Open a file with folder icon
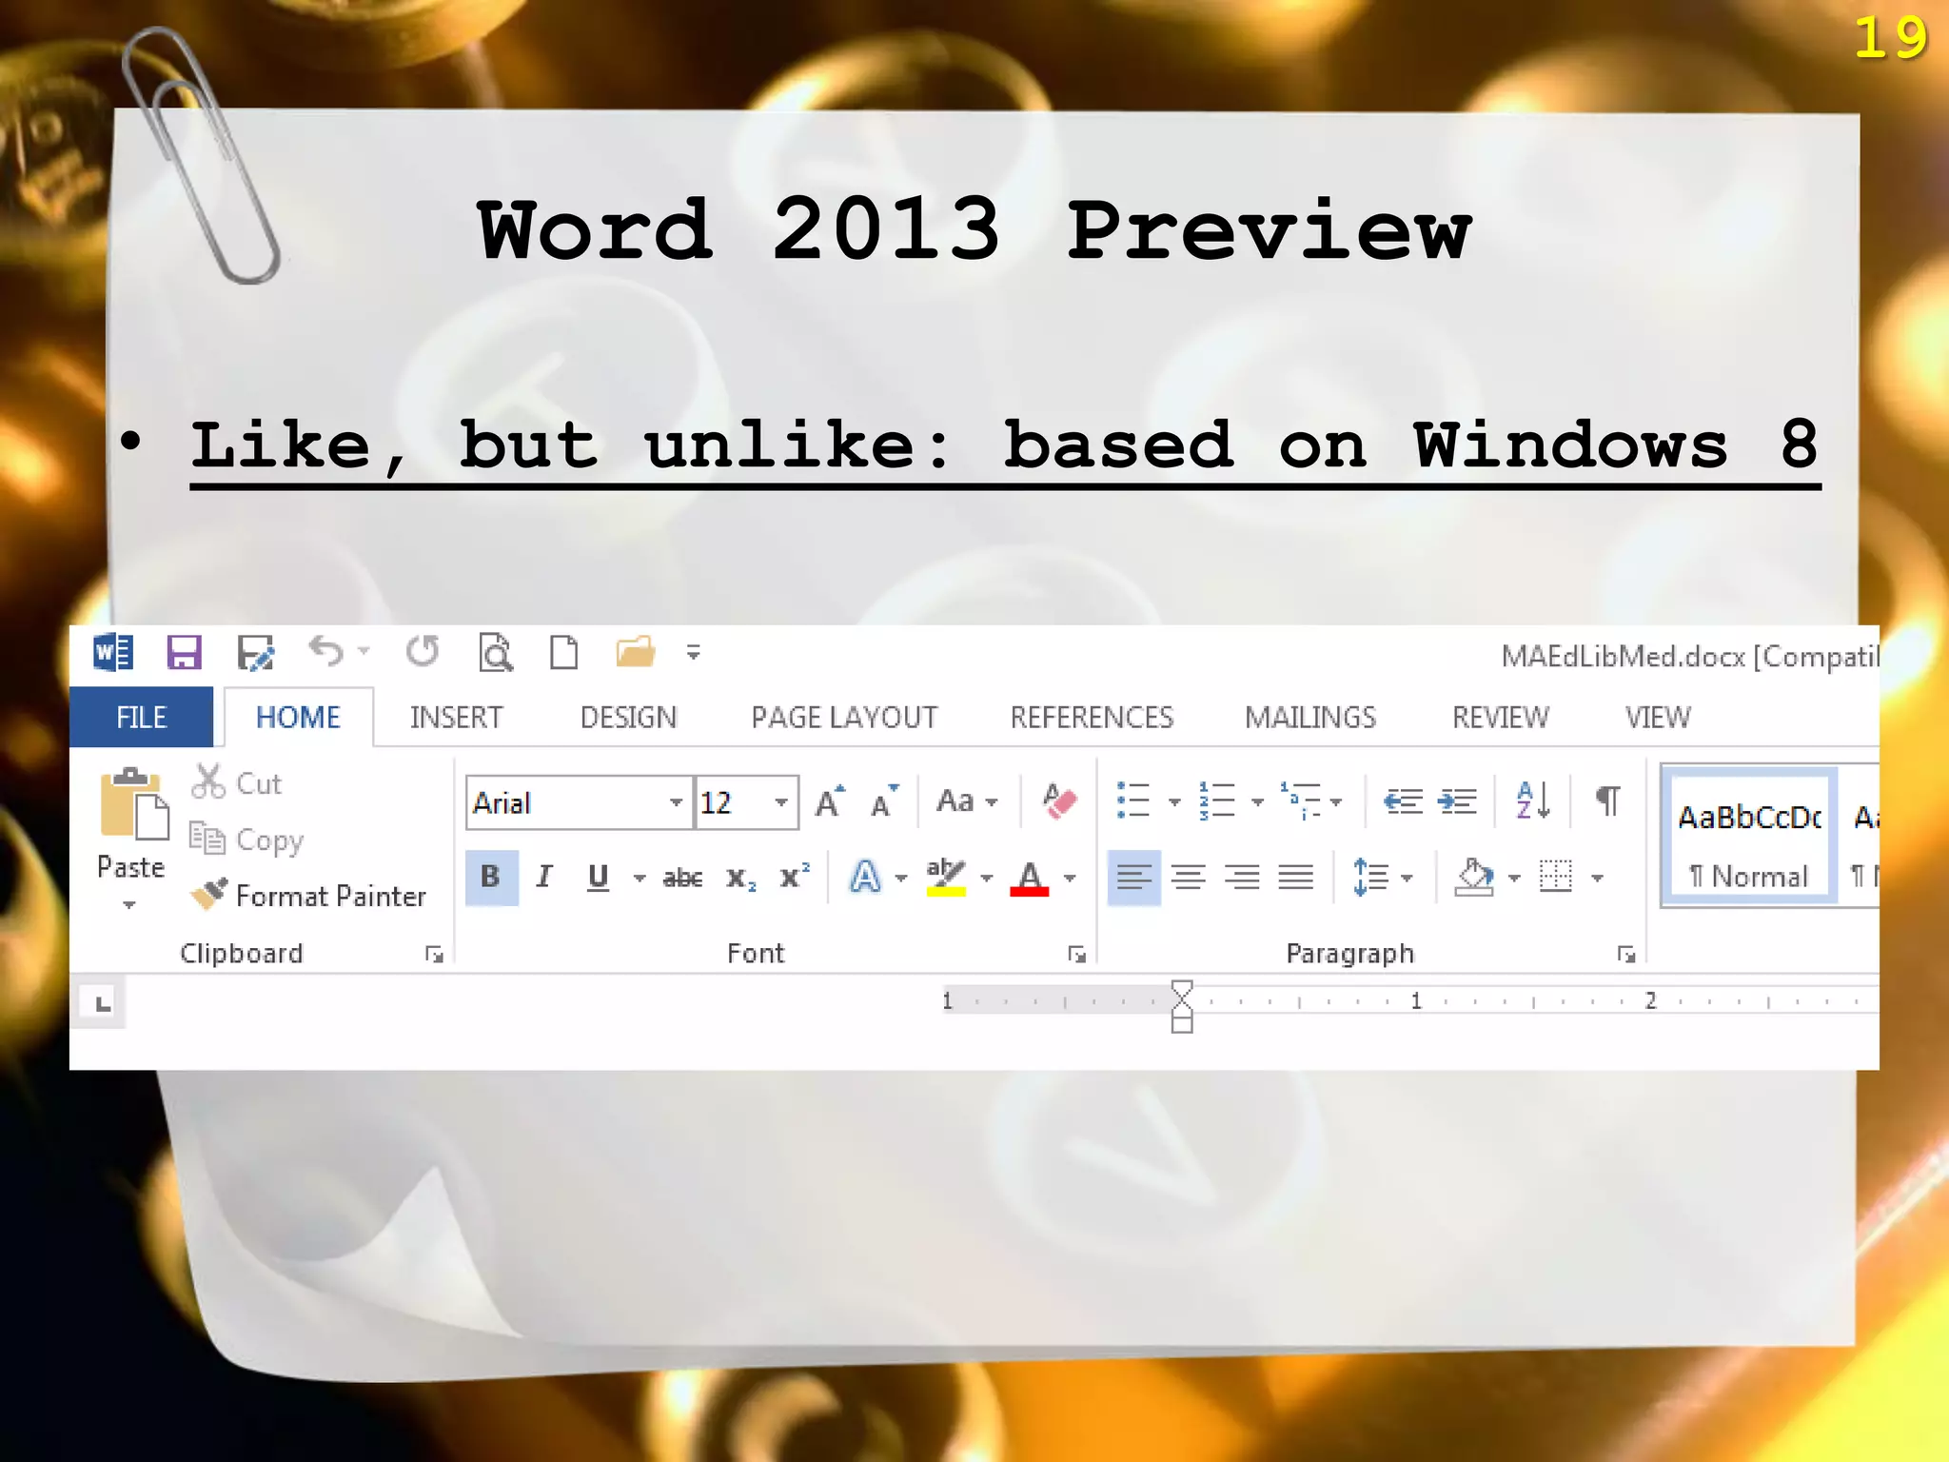Screen dimensions: 1949x1462 pyautogui.click(x=635, y=653)
